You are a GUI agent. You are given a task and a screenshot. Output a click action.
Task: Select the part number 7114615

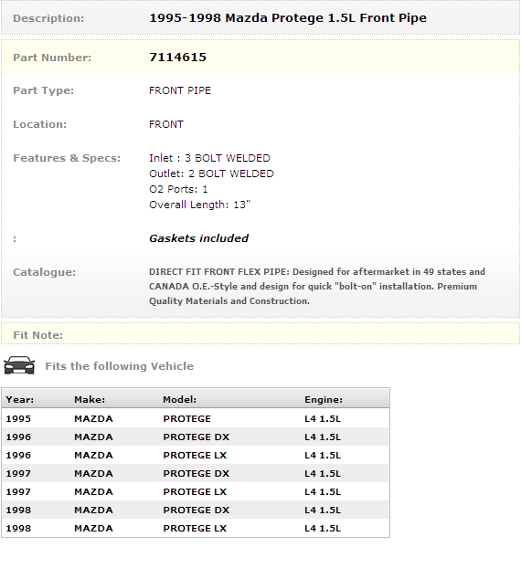177,58
